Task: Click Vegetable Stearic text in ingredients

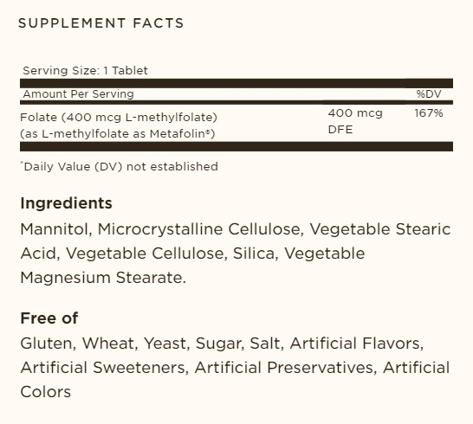Action: tap(380, 229)
